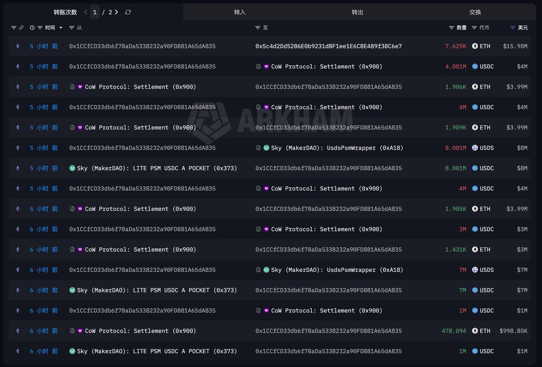
Task: Open the filter for the 数量 column
Action: click(x=452, y=28)
